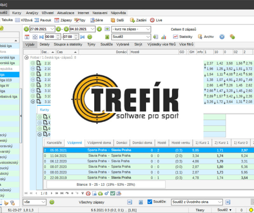The image size is (254, 213).
Task: Open Statistiky chart view
Action: 183,37
